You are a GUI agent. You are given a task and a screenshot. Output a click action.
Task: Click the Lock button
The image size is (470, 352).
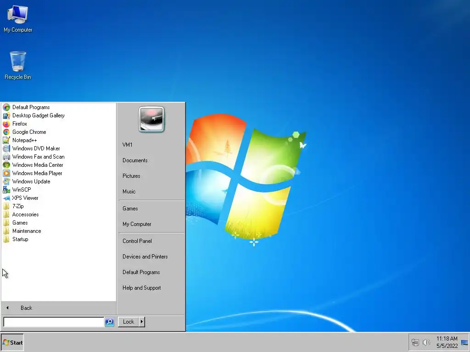coord(129,322)
